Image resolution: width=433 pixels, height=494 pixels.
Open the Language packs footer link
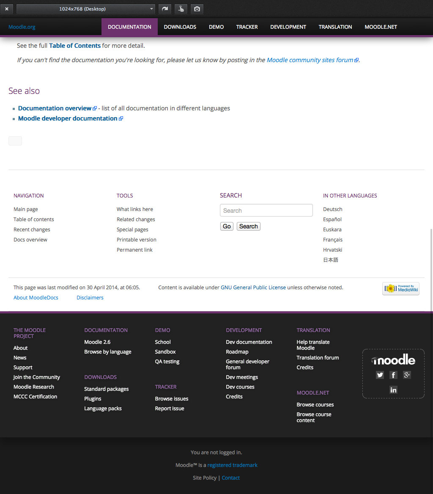(x=103, y=408)
